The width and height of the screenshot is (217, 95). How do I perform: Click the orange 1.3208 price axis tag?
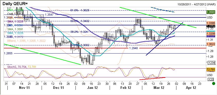point(211,34)
